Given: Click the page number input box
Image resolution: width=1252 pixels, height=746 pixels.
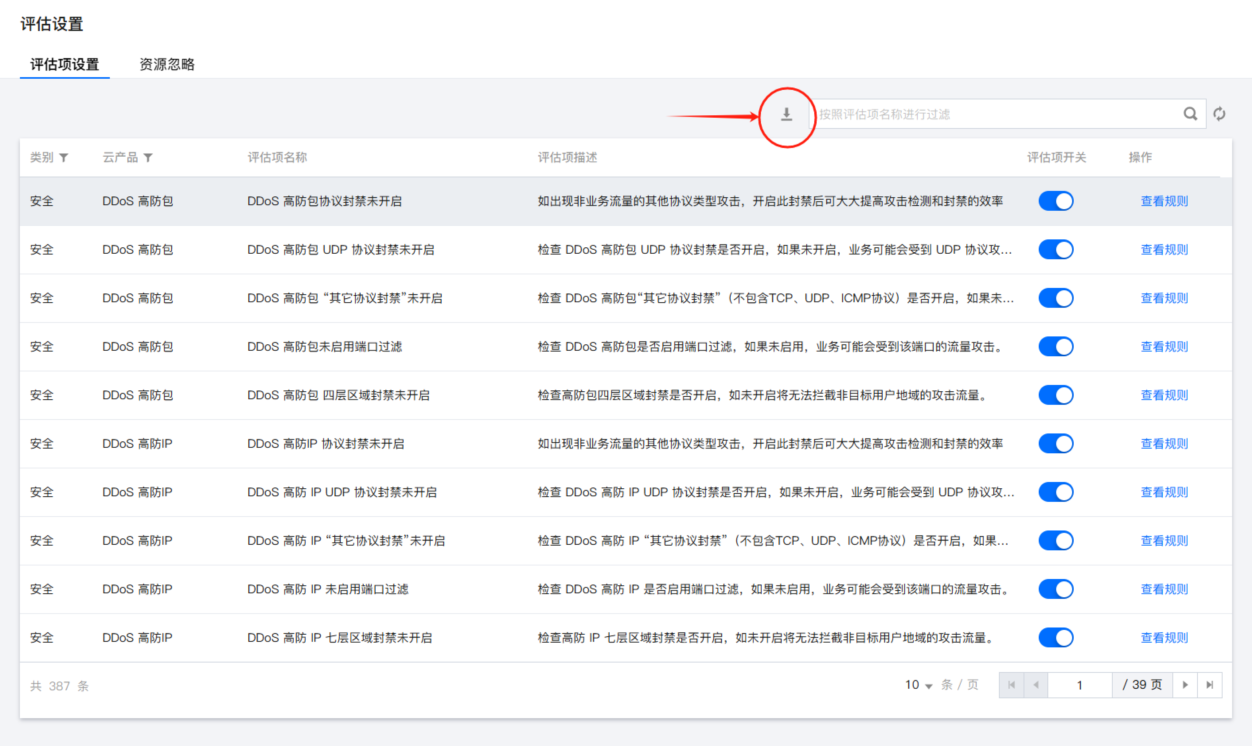Looking at the screenshot, I should (1079, 685).
